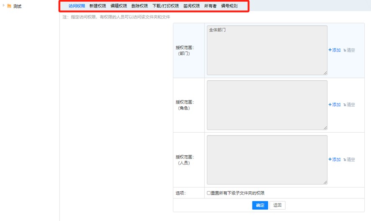
Task: Switch to the 编辑权限 tab
Action: point(119,6)
